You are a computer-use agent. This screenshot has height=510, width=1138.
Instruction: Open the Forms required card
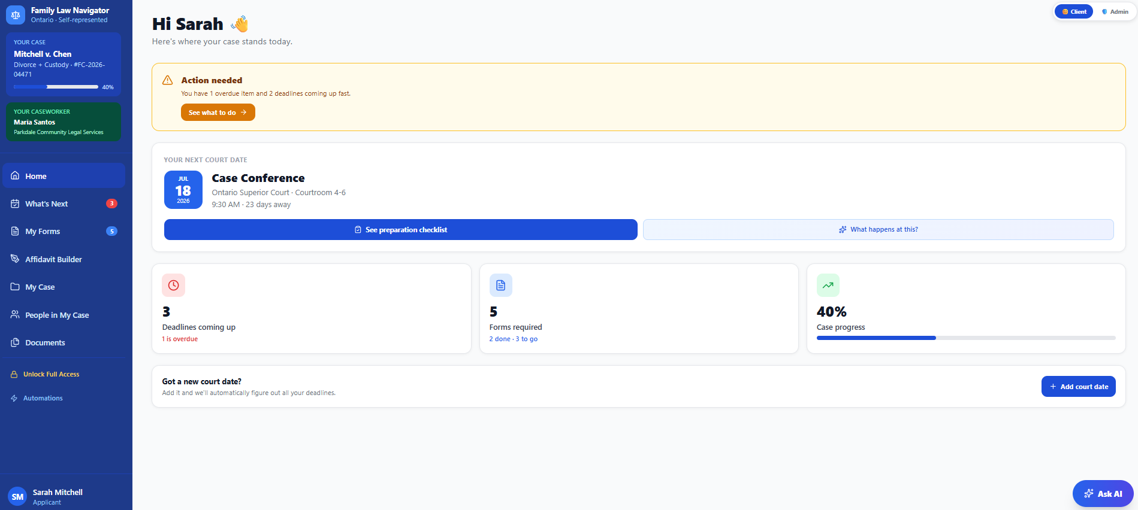point(639,309)
